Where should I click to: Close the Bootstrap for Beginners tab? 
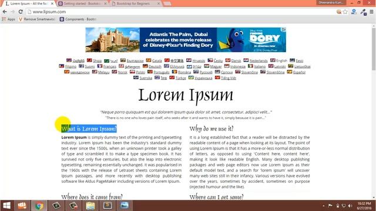tap(158, 4)
